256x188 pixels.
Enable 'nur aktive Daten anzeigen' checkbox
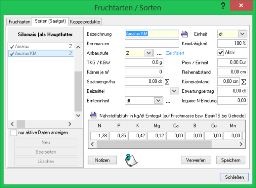[x=14, y=133]
